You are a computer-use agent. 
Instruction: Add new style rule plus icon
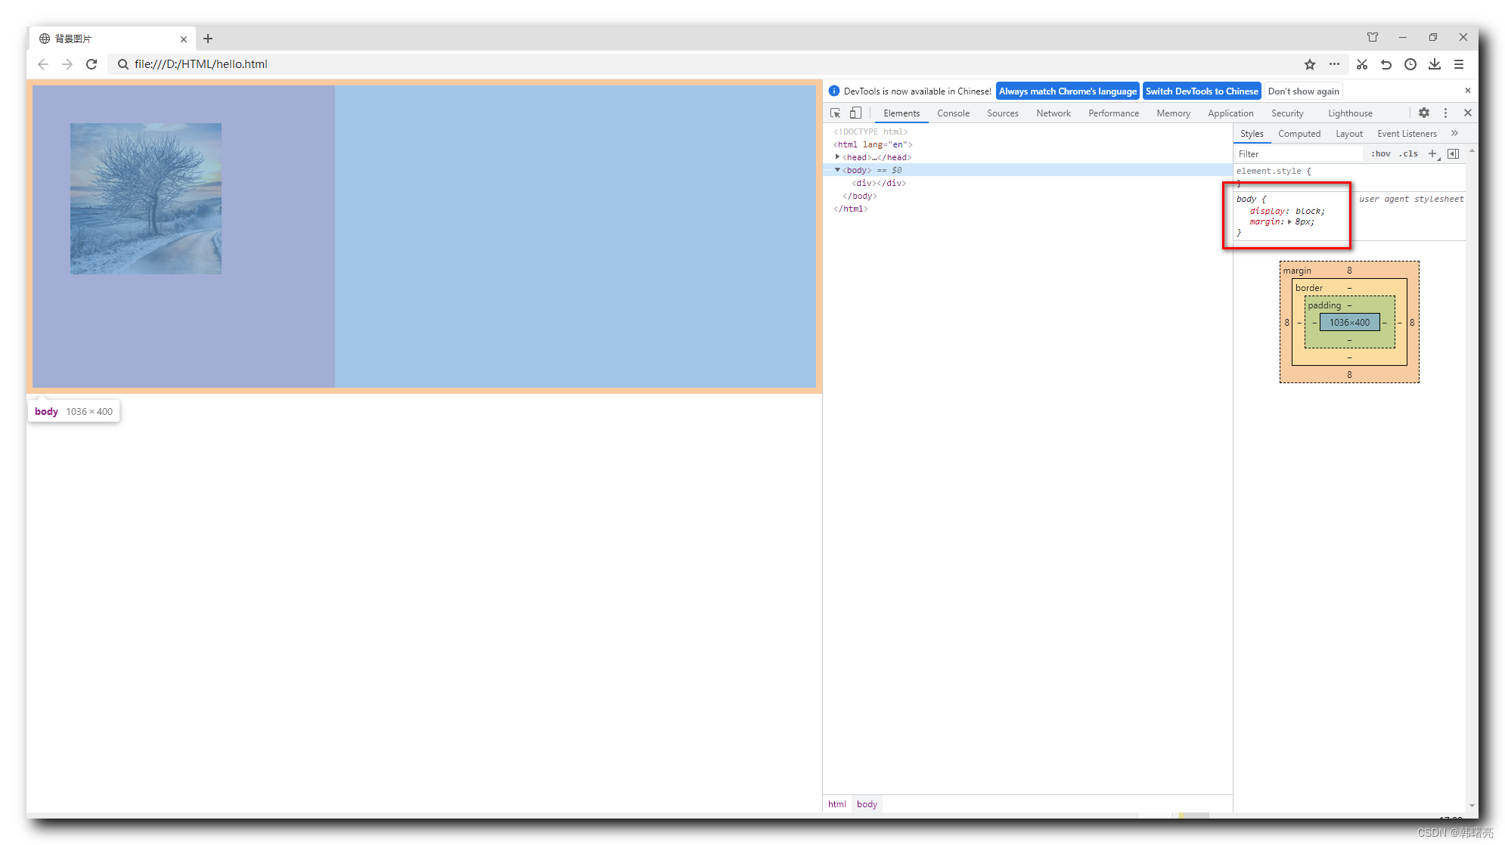click(x=1432, y=153)
